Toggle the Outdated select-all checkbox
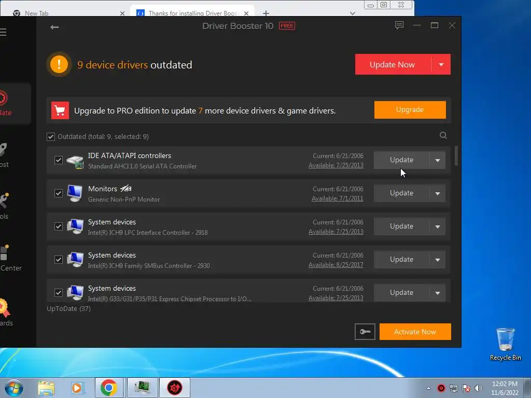 point(51,137)
